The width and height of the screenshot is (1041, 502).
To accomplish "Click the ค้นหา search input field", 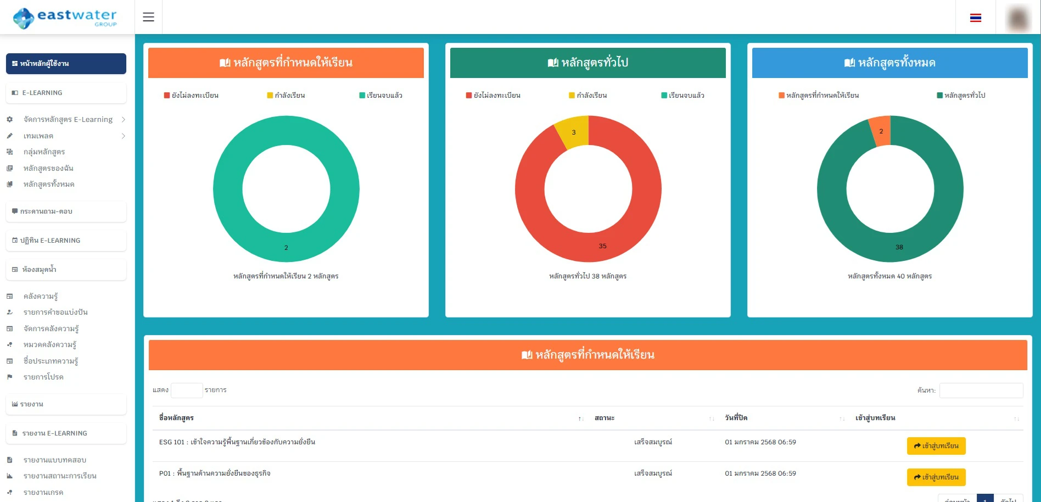I will click(981, 391).
